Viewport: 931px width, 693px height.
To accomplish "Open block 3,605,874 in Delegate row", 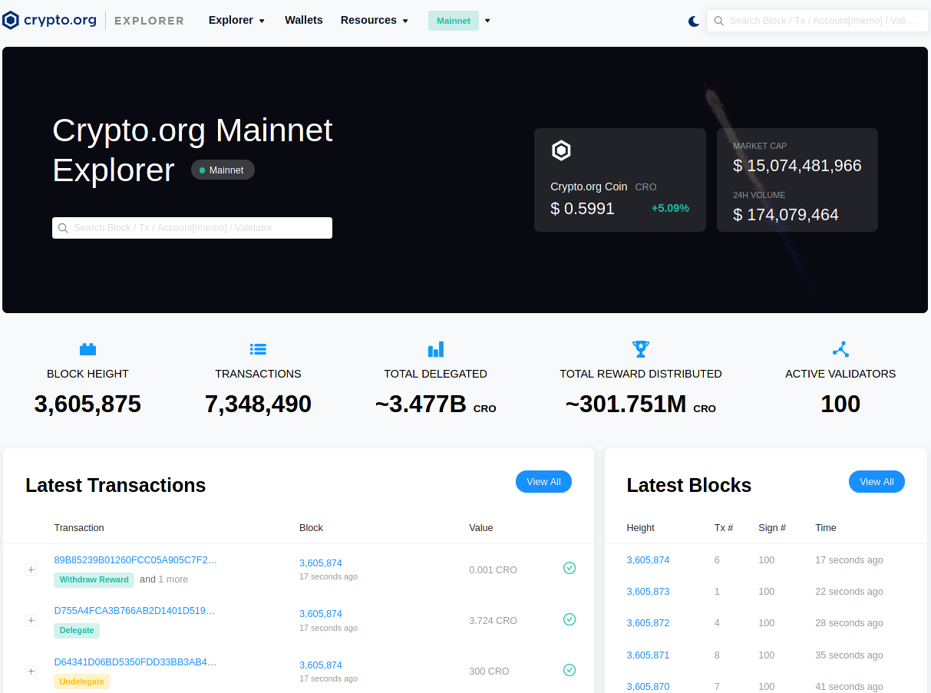I will click(321, 614).
